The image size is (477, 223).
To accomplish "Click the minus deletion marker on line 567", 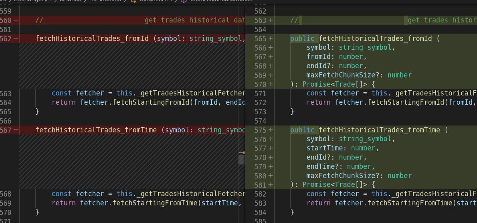I will (x=16, y=130).
